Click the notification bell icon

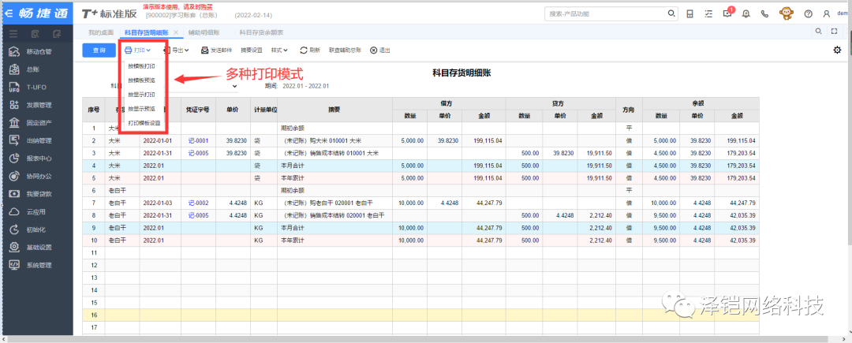tap(745, 13)
